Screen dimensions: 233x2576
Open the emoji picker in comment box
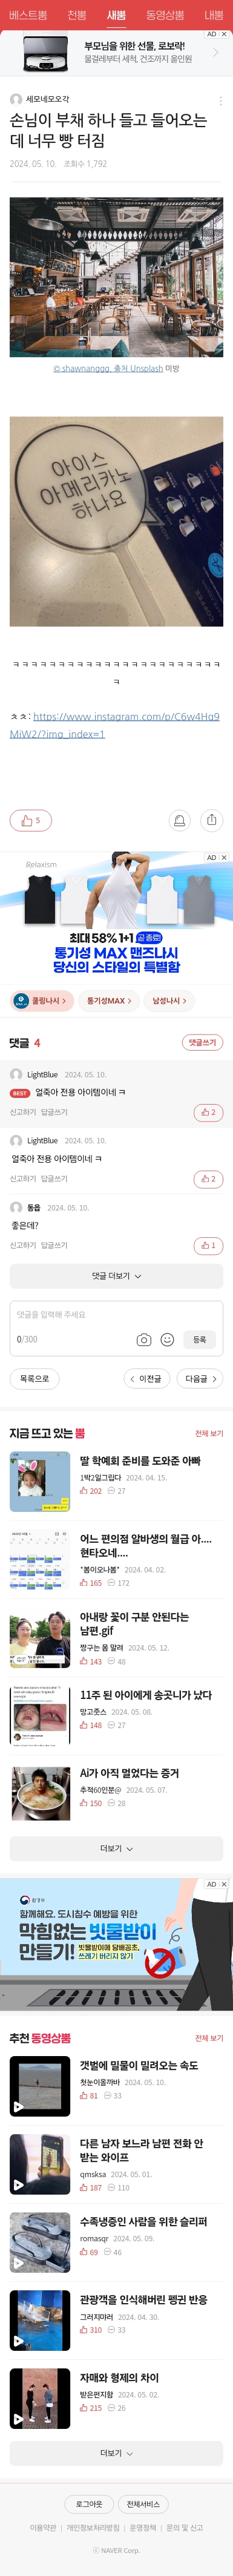click(167, 1339)
